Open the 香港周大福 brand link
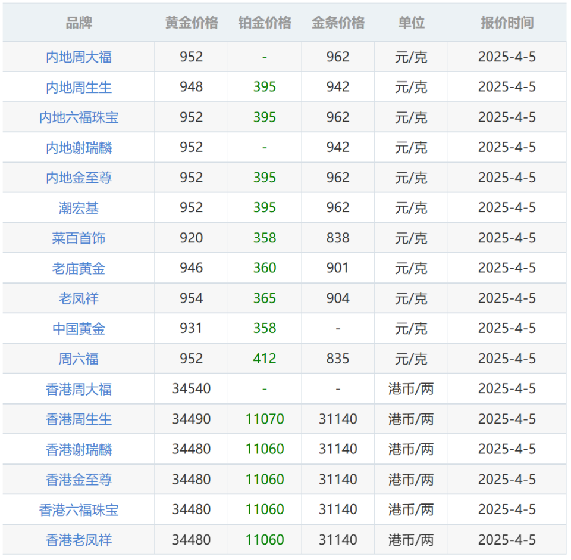Viewport: 571px width, 560px height. coord(79,389)
